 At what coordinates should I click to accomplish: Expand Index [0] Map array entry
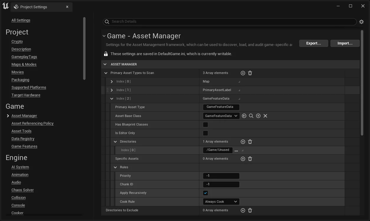coord(112,82)
